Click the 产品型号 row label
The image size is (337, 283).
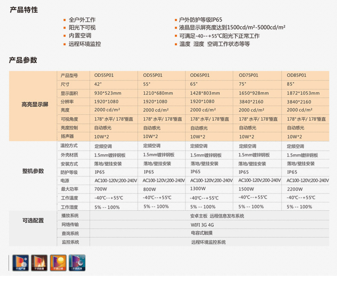[69, 75]
